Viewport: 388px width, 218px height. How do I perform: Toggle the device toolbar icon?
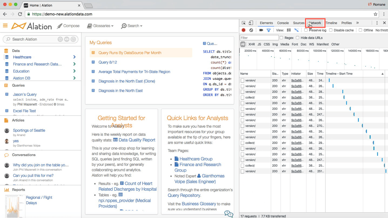(x=251, y=23)
